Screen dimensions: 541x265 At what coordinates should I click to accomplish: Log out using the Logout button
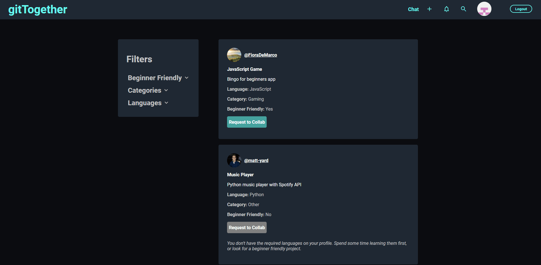tap(521, 9)
